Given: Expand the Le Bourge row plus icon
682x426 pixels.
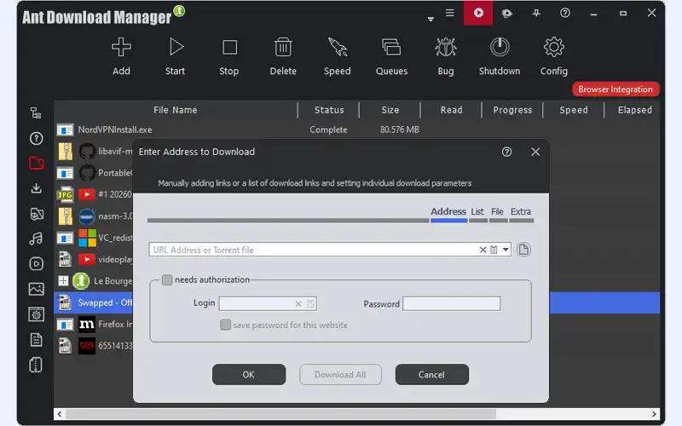Looking at the screenshot, I should (x=63, y=281).
